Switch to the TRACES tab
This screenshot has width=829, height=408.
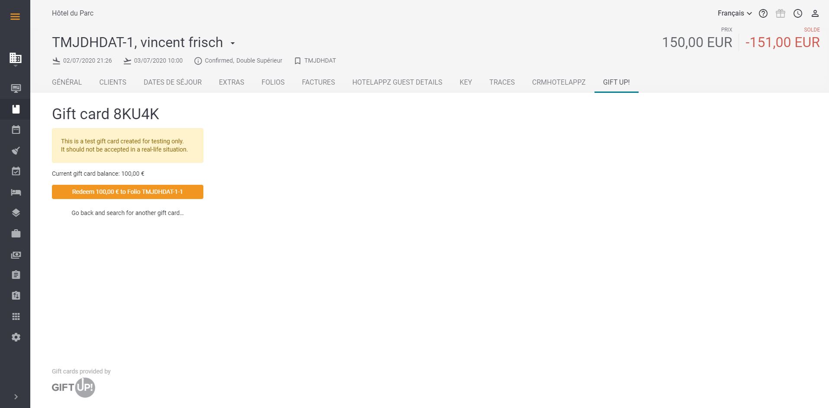click(502, 82)
